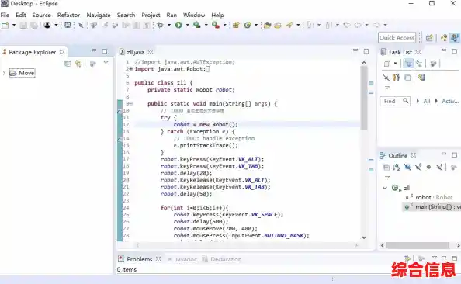Viewport: 461px width, 284px height.
Task: Click the Quick Access input field
Action: pos(397,37)
